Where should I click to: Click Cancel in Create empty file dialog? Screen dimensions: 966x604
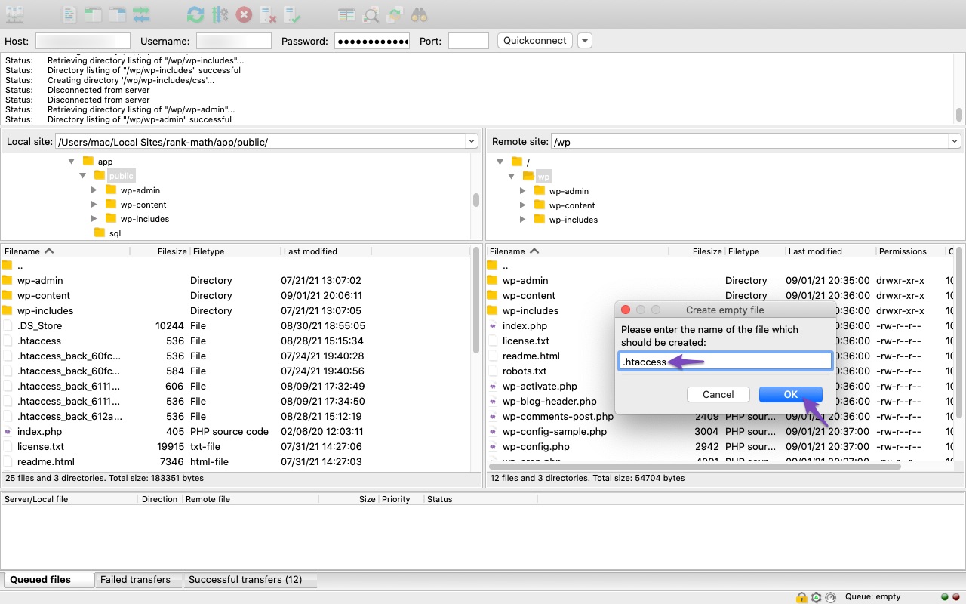pyautogui.click(x=718, y=394)
